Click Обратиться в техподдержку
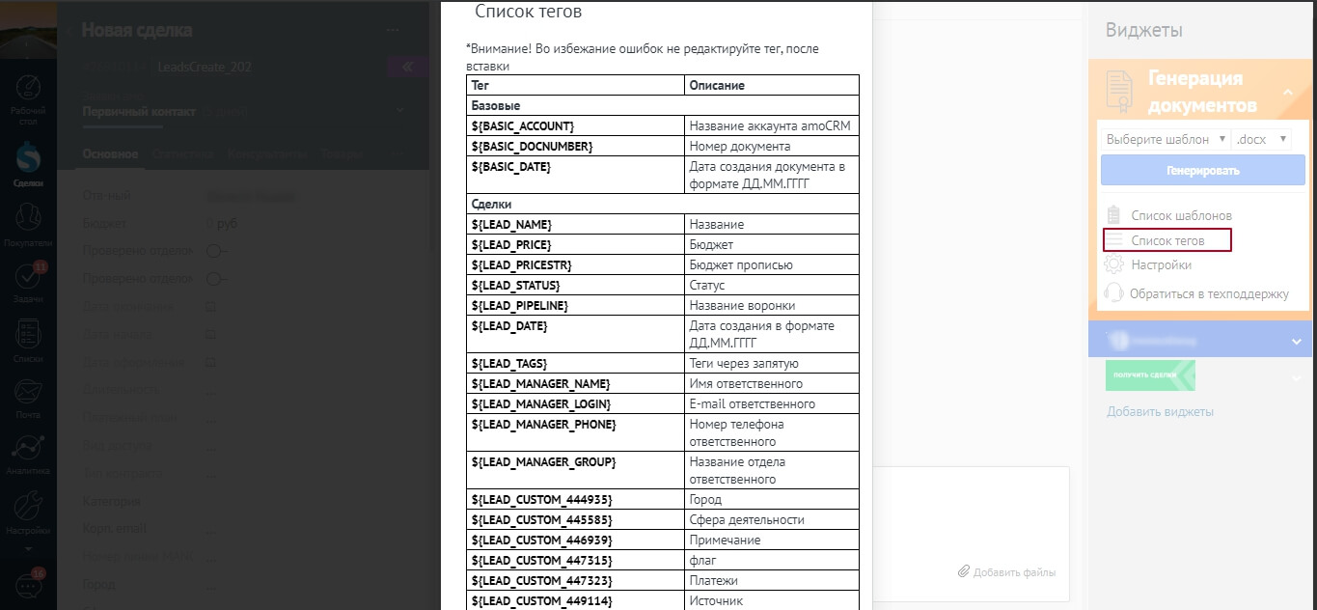Image resolution: width=1317 pixels, height=610 pixels. pos(1208,293)
